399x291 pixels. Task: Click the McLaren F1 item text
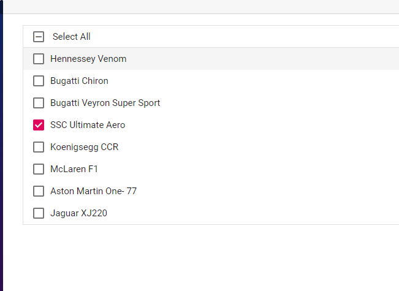tap(74, 169)
